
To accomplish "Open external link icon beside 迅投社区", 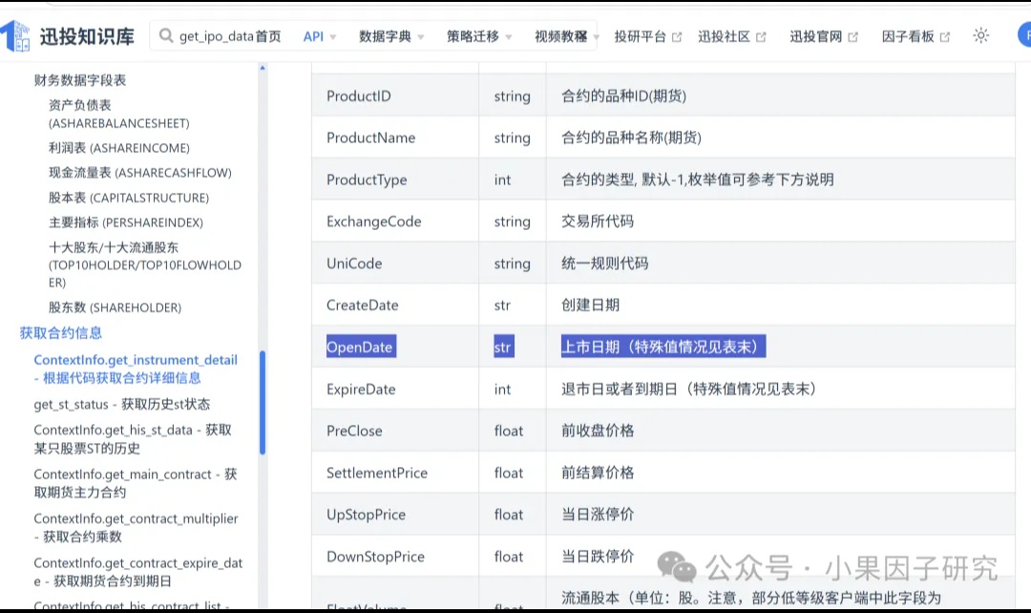I will click(x=761, y=37).
